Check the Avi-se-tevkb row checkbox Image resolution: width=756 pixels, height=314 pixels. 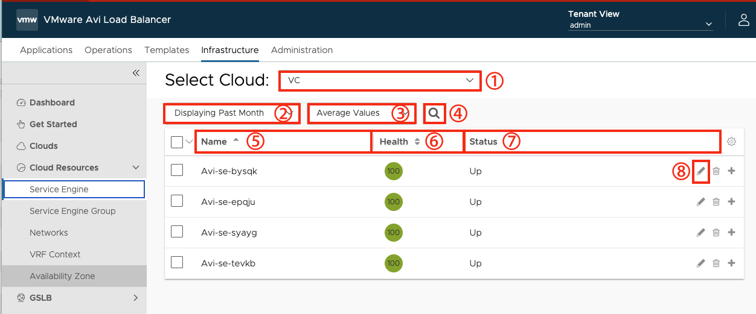[x=177, y=263]
